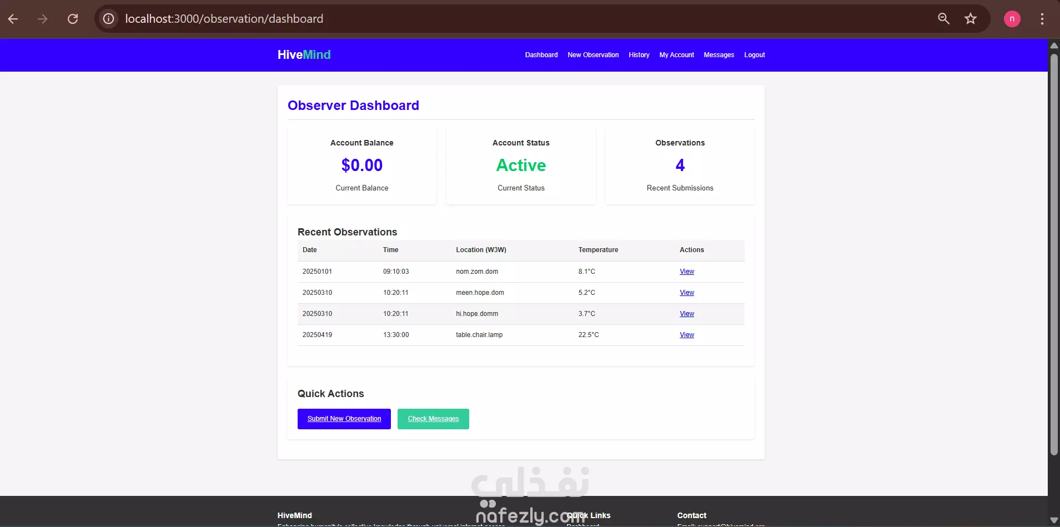Click the Recent Submissions label
Image resolution: width=1060 pixels, height=527 pixels.
point(680,188)
